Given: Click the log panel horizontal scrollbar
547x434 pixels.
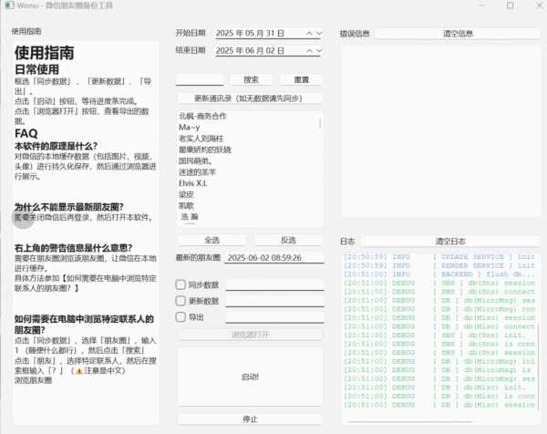Looking at the screenshot, I should (410, 421).
